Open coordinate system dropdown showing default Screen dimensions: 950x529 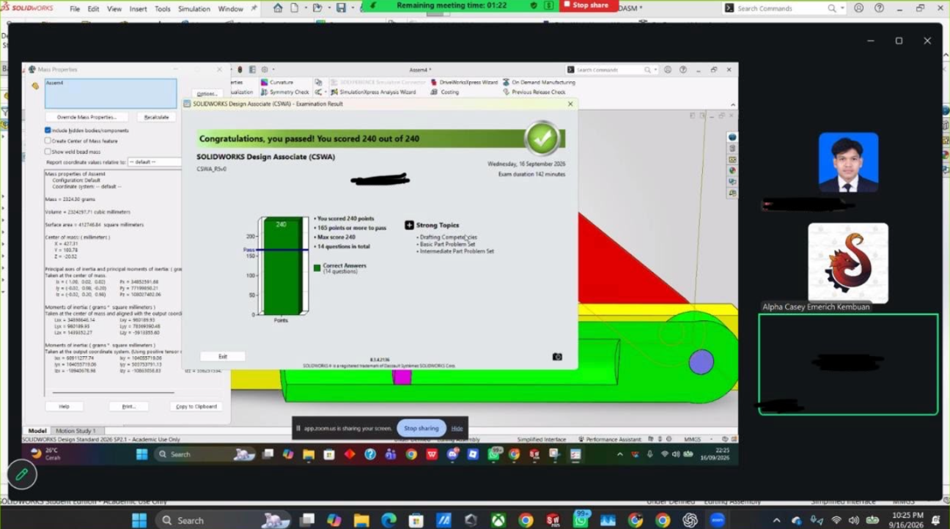(x=155, y=162)
